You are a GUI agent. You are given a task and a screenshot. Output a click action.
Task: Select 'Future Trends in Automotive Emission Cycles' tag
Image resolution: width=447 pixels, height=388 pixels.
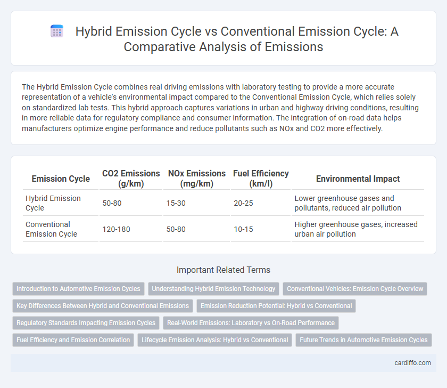point(363,340)
